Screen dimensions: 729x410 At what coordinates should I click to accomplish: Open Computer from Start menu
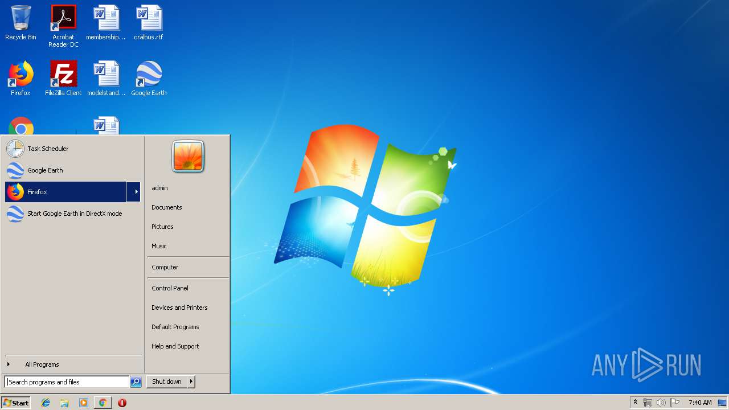click(165, 267)
